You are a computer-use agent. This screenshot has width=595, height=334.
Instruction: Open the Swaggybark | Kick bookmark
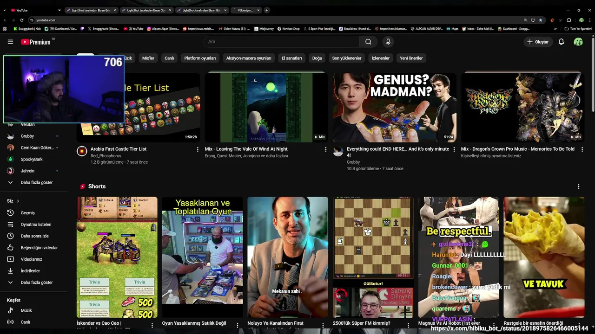tap(27, 29)
